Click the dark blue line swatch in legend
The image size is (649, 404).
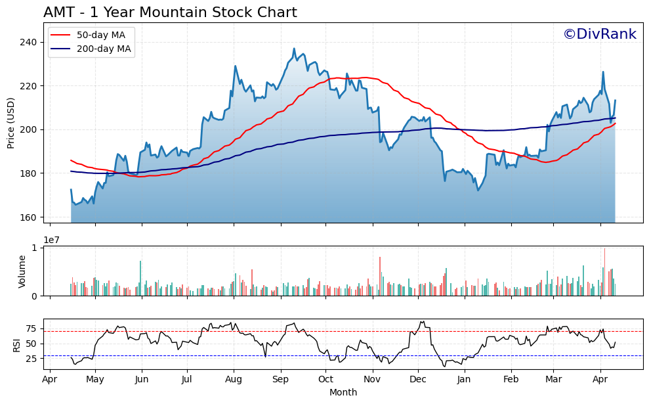tap(60, 49)
